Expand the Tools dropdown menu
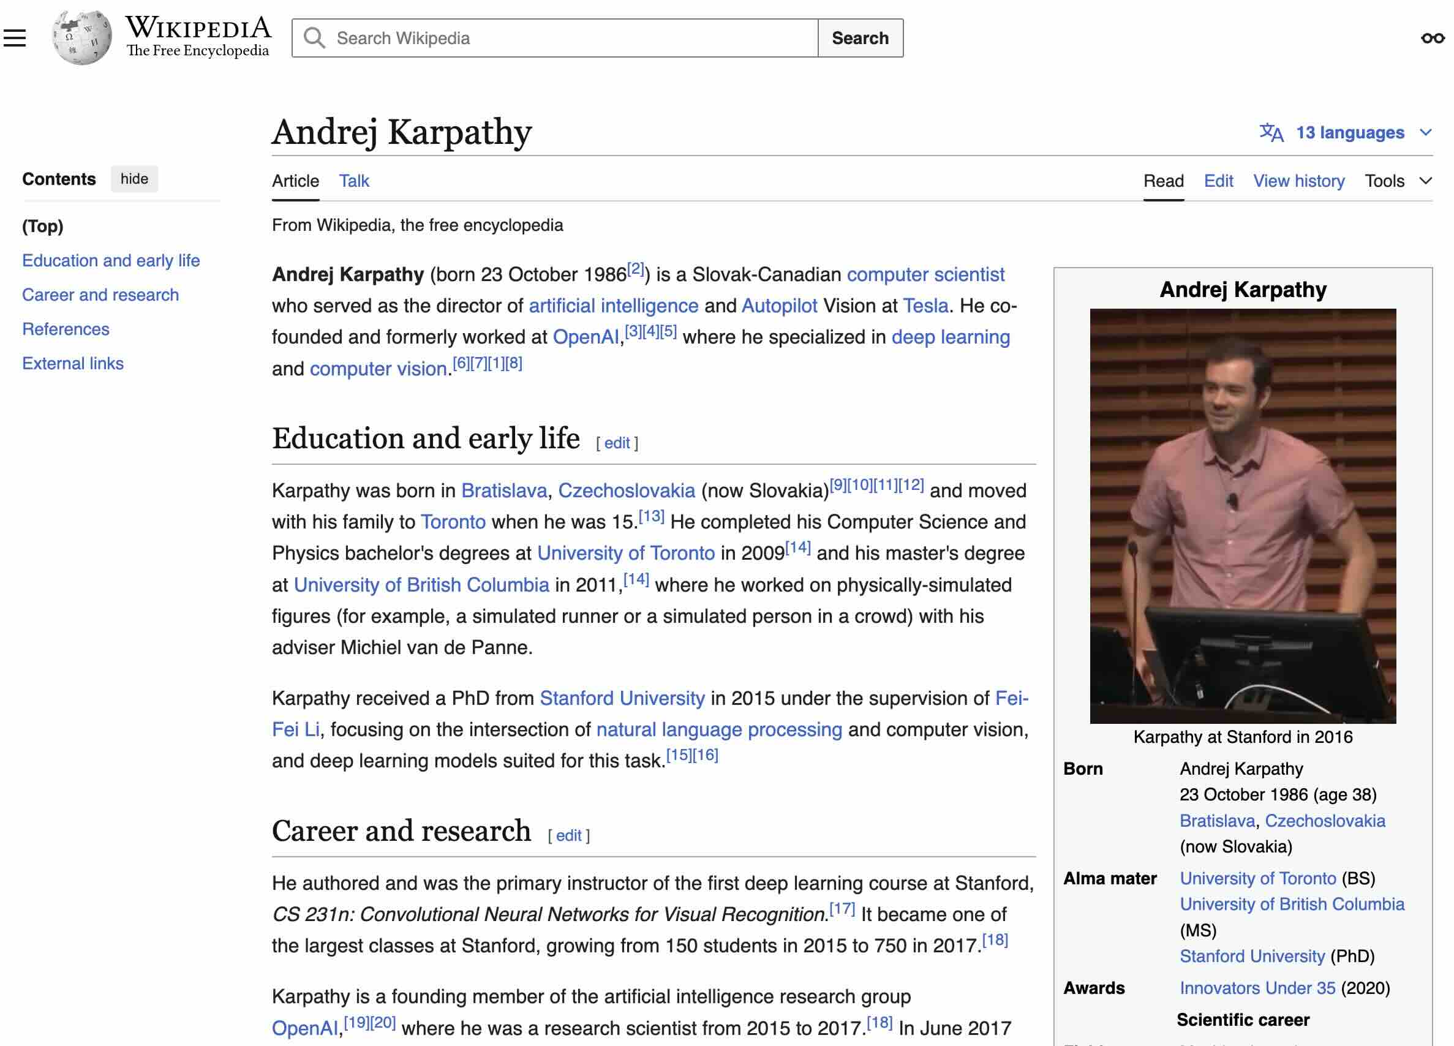1454x1046 pixels. [1398, 181]
